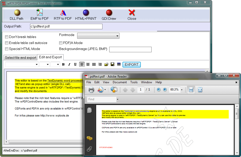Click the Backgroundimage path input field
Viewport: 241px width, 157px height.
(x=130, y=49)
